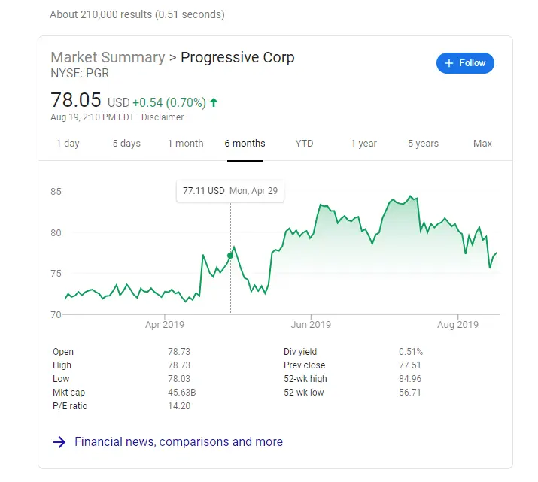Click the arrow icon beside Financial news
This screenshot has width=538, height=482.
[59, 442]
